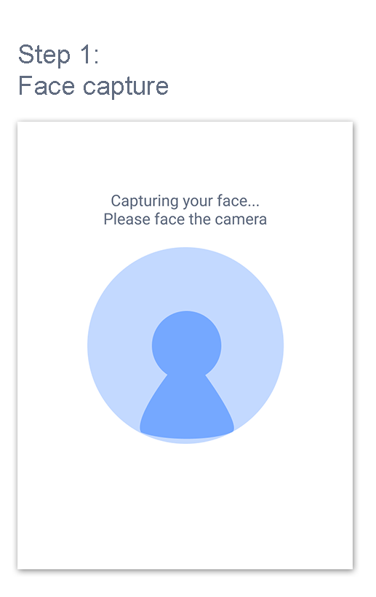376x597 pixels.
Task: Click empty card area above the status text
Action: pyautogui.click(x=185, y=156)
